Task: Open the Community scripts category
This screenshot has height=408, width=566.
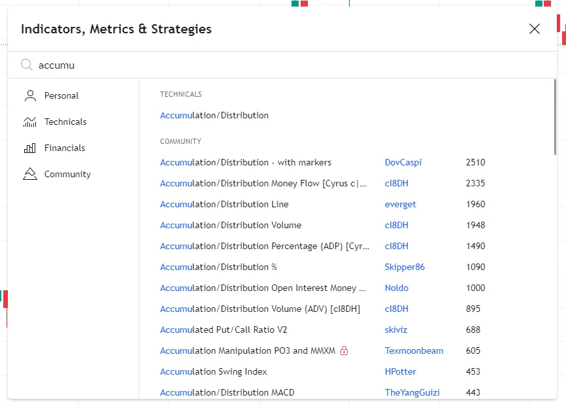Action: point(67,175)
